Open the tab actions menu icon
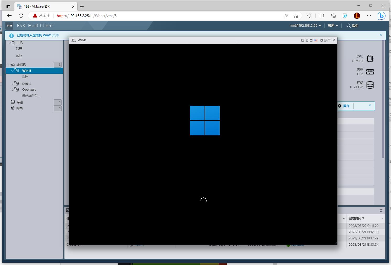The height and width of the screenshot is (265, 391). [x=8, y=7]
